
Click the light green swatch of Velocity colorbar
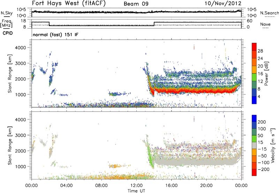click(254, 139)
